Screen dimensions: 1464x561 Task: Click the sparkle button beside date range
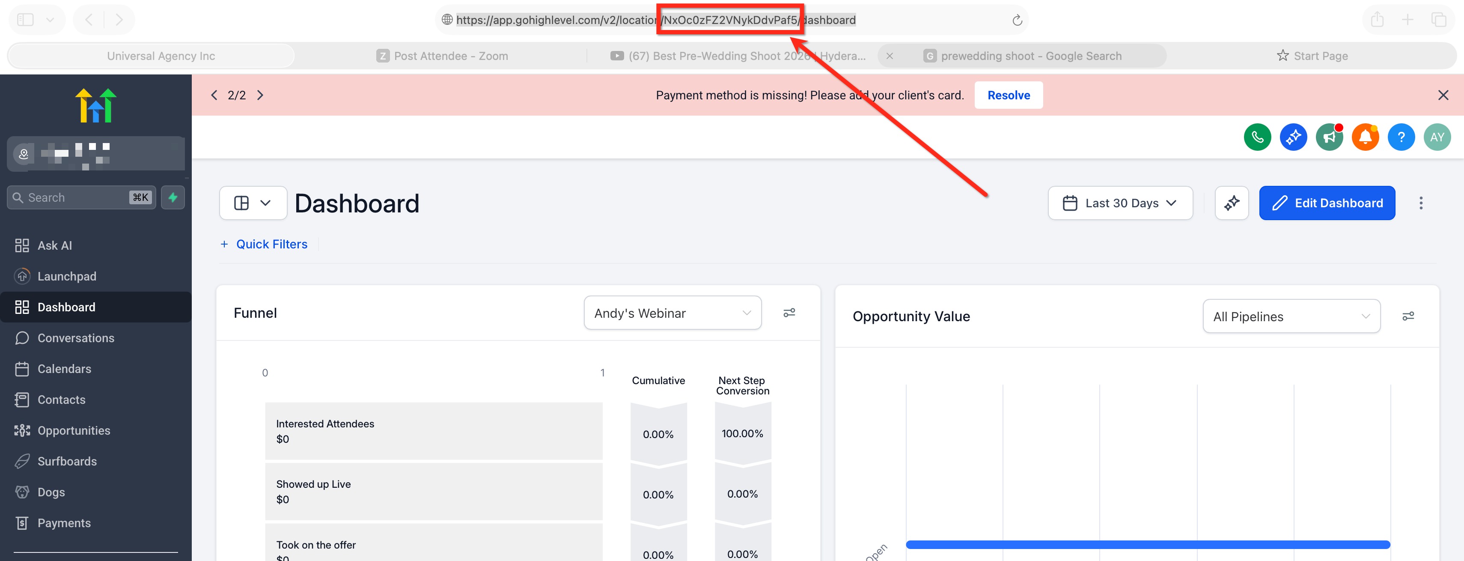click(x=1231, y=203)
